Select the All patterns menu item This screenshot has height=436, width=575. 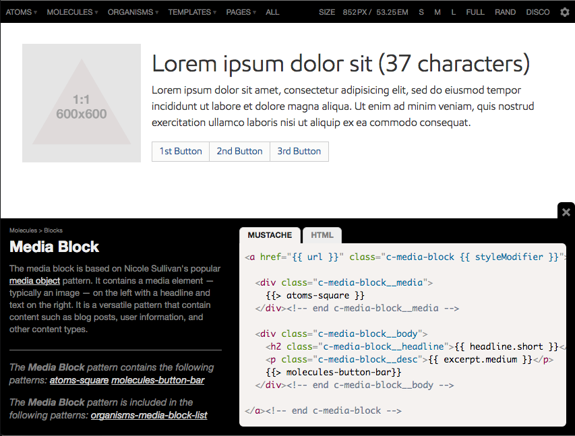point(272,12)
